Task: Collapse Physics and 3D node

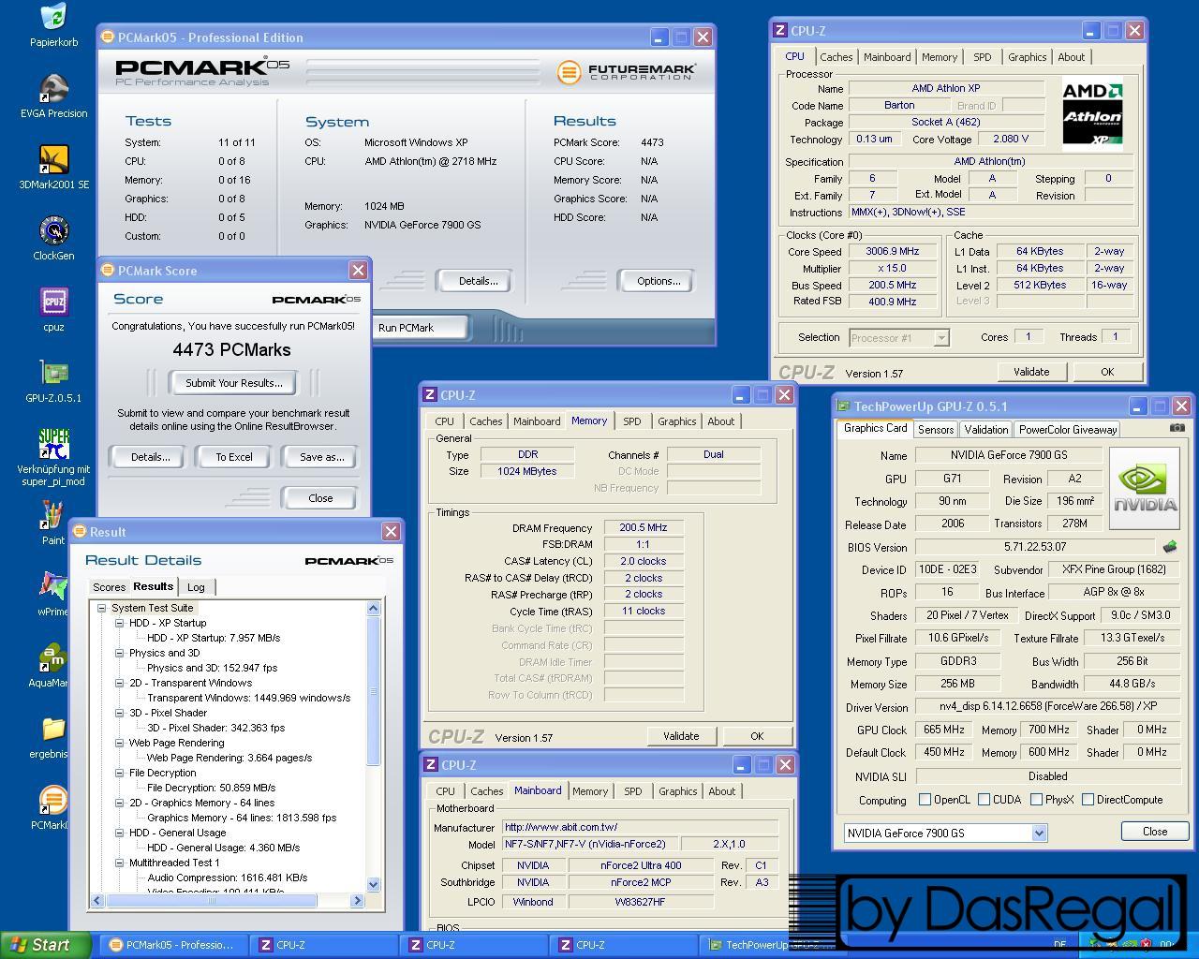Action: 120,653
